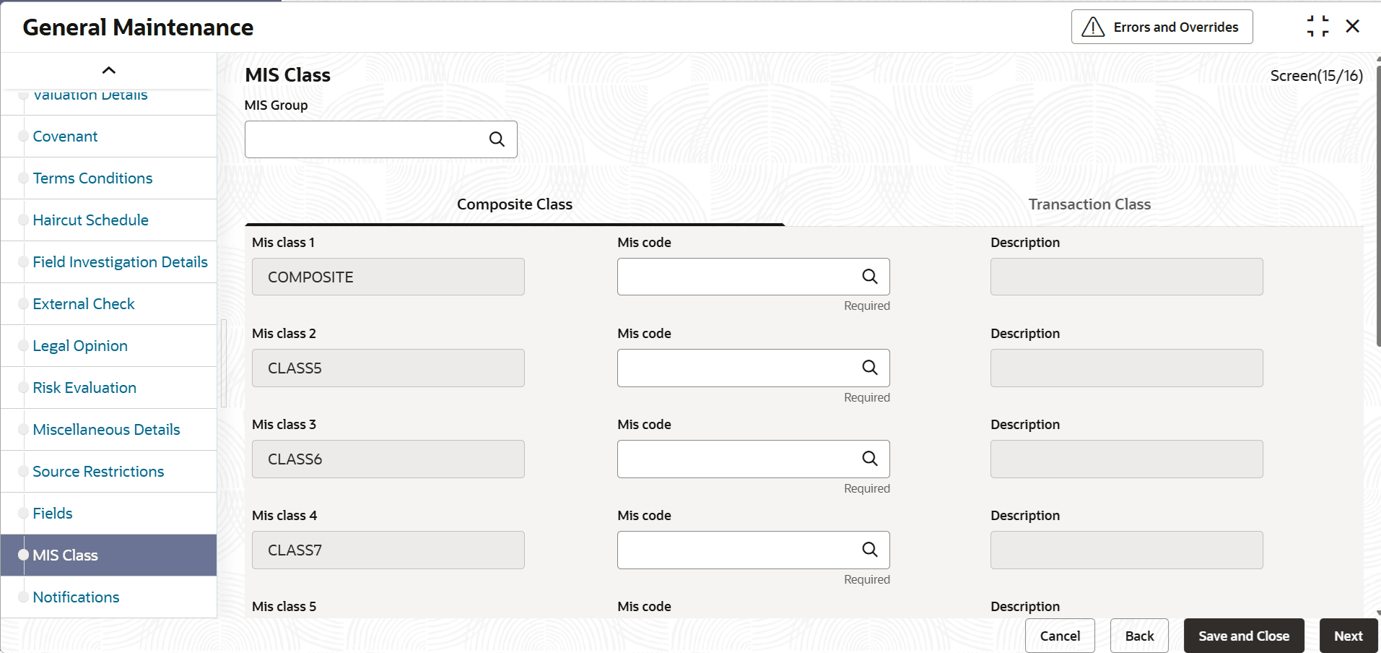Click the sidebar scrollbar handle
The height and width of the screenshot is (653, 1381).
tap(224, 363)
